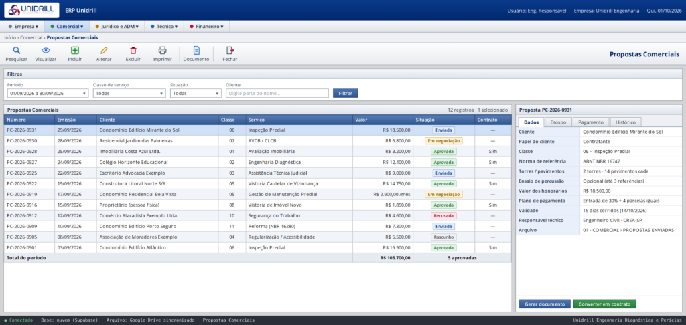Select proposal row PC-2026-0931
Screen dimensions: 686x325
coord(257,130)
